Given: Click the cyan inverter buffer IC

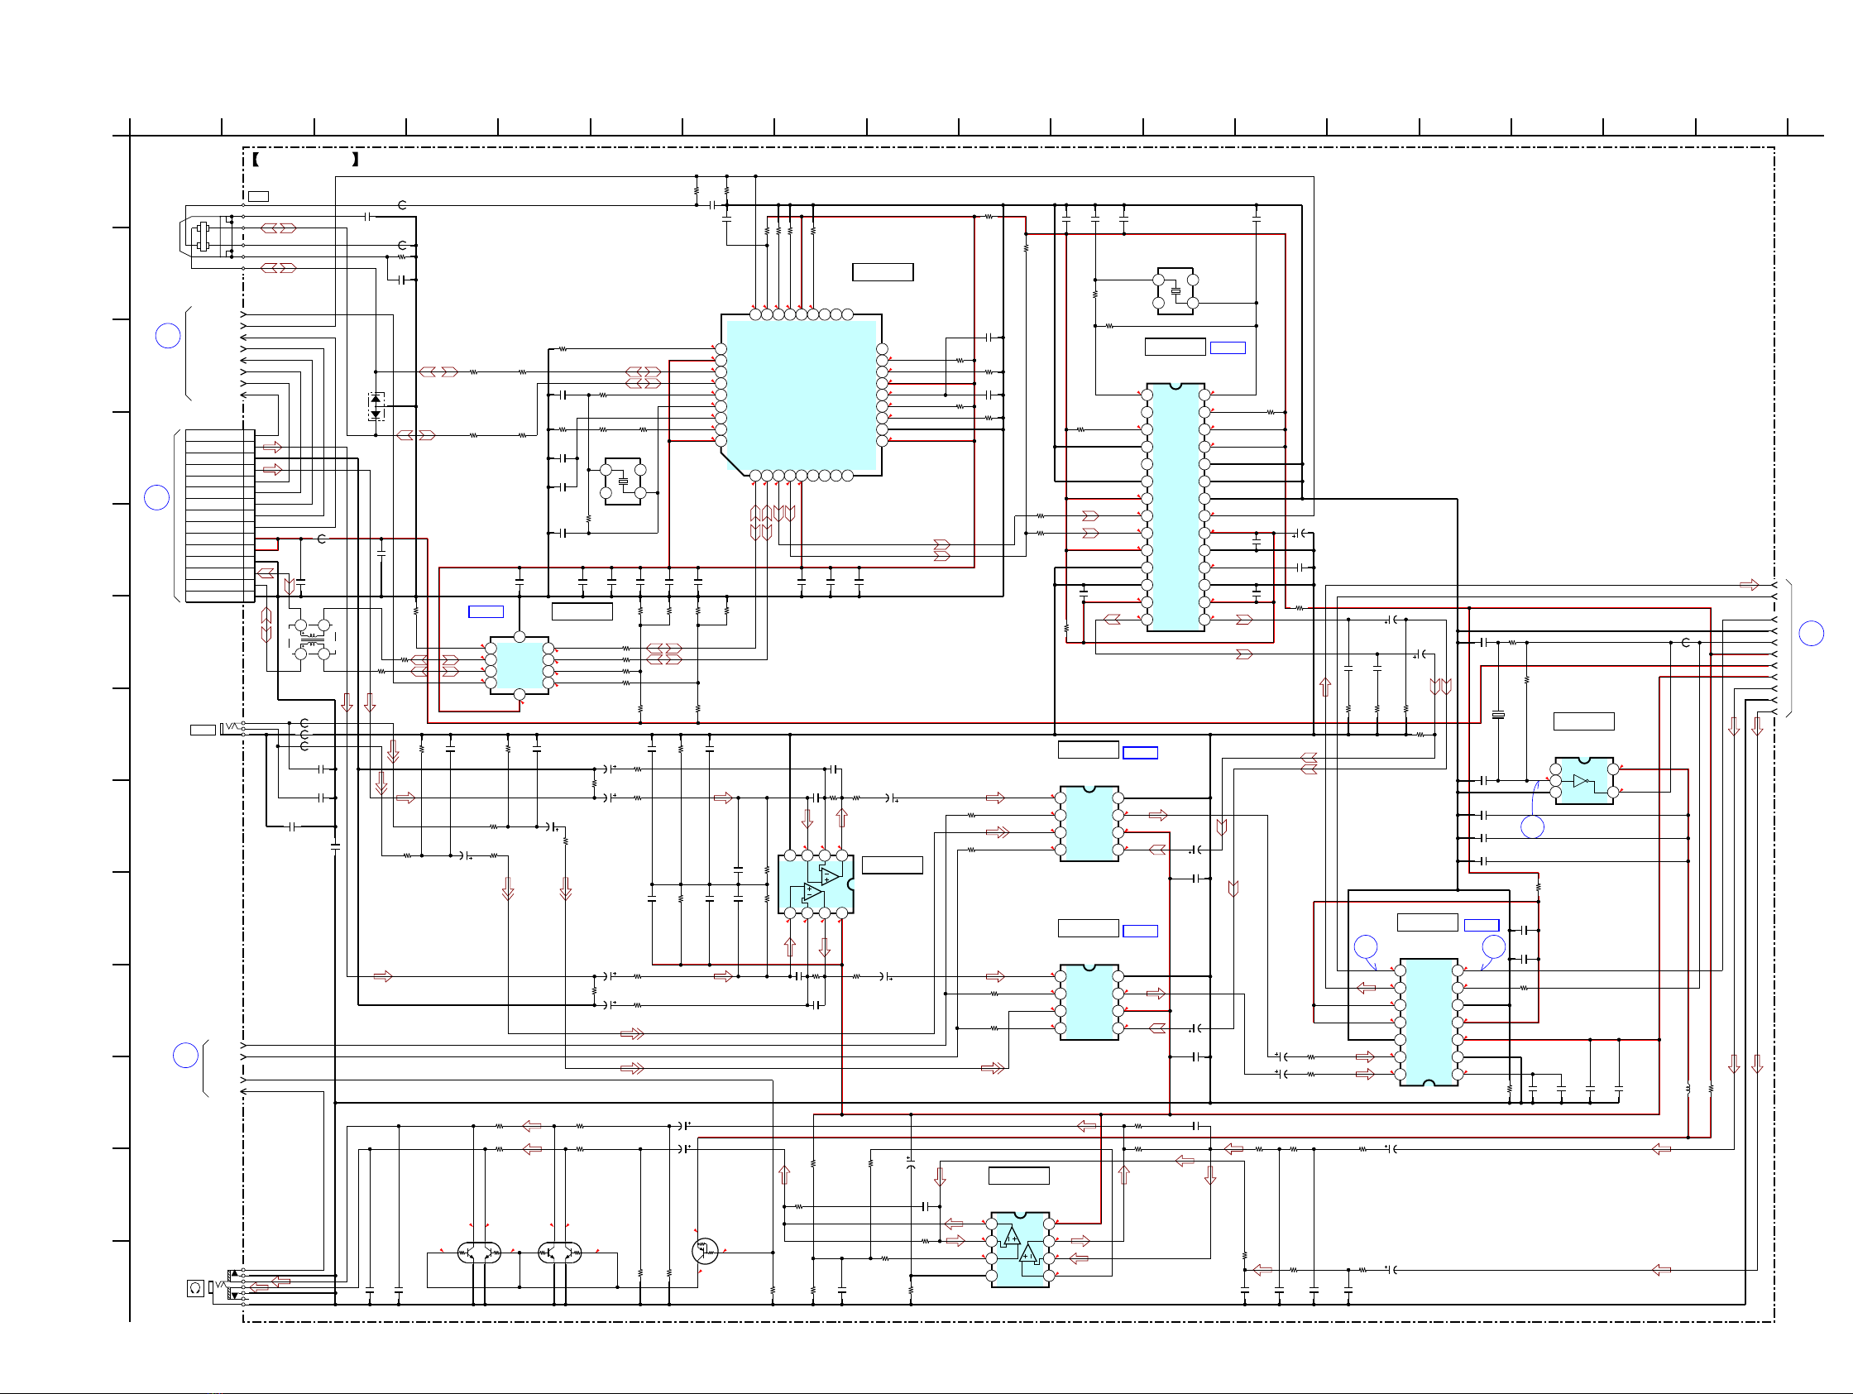Looking at the screenshot, I should pos(1584,781).
